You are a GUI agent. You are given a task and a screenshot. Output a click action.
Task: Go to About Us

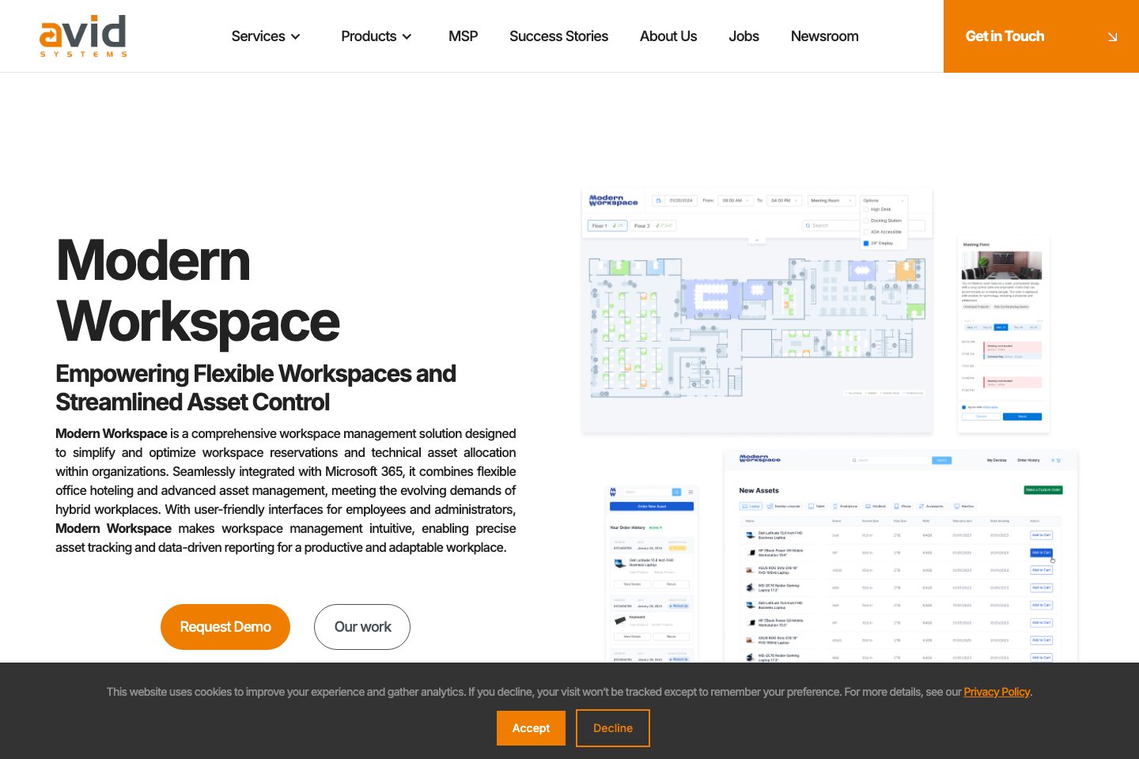pyautogui.click(x=668, y=36)
